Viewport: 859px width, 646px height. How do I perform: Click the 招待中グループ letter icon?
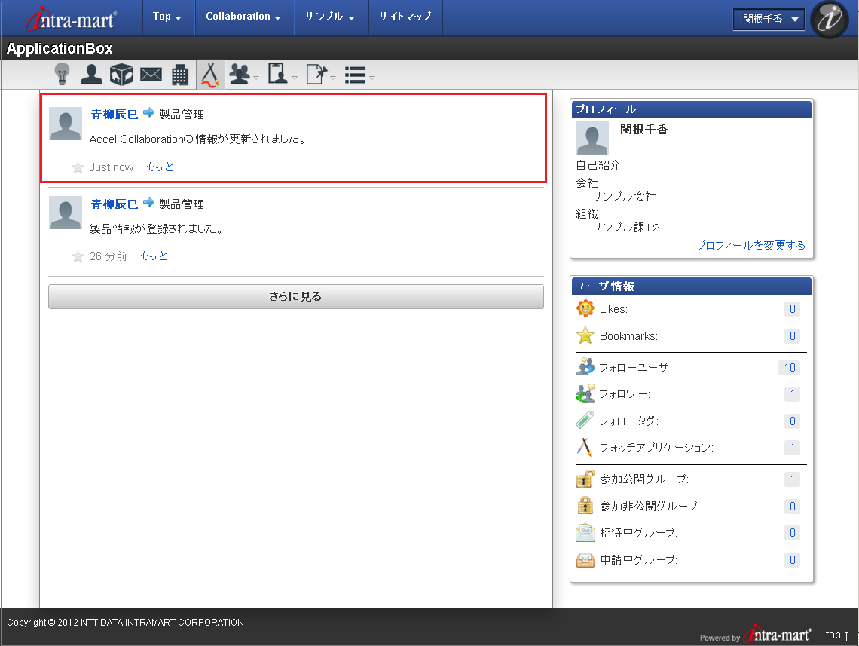[585, 533]
